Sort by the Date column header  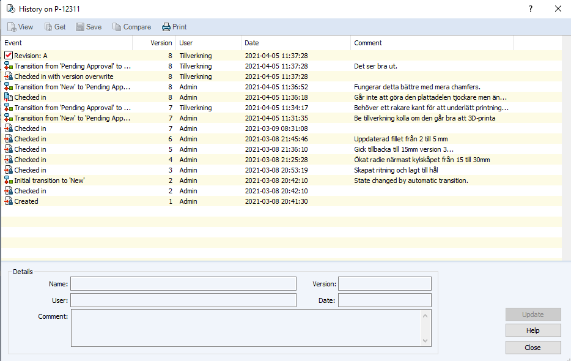(x=295, y=43)
